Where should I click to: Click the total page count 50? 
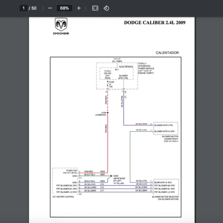click(34, 8)
